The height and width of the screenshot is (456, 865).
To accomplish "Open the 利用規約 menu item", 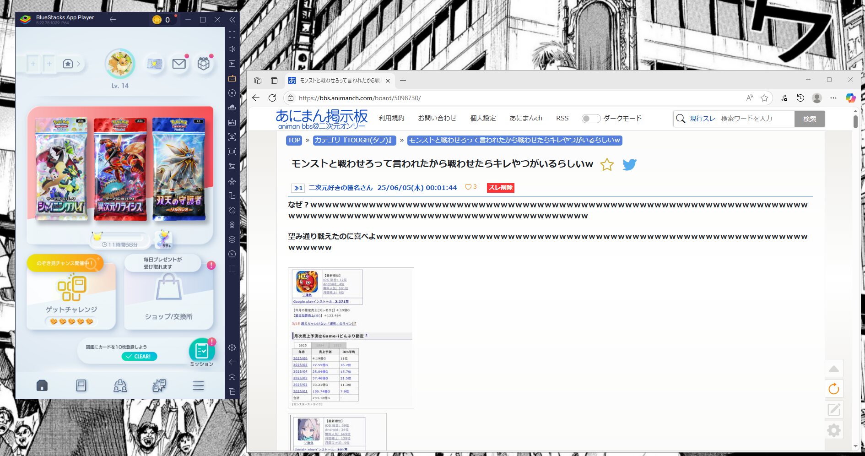I will click(x=391, y=118).
